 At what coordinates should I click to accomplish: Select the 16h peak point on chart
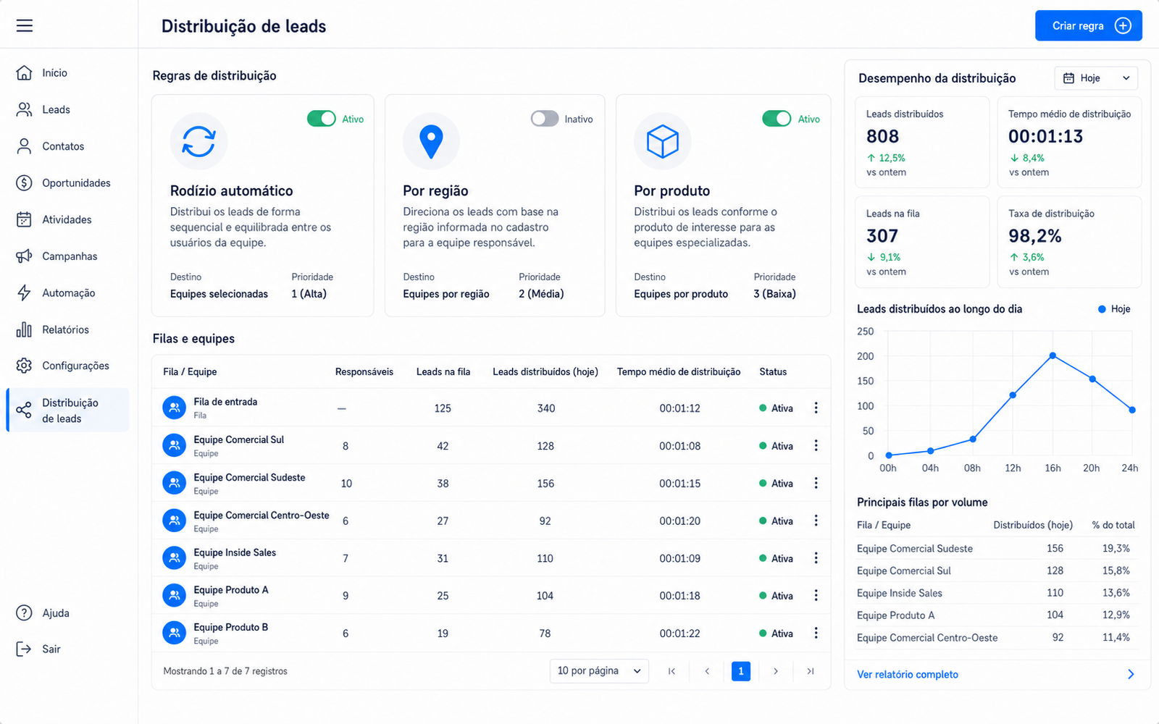[x=1053, y=355]
